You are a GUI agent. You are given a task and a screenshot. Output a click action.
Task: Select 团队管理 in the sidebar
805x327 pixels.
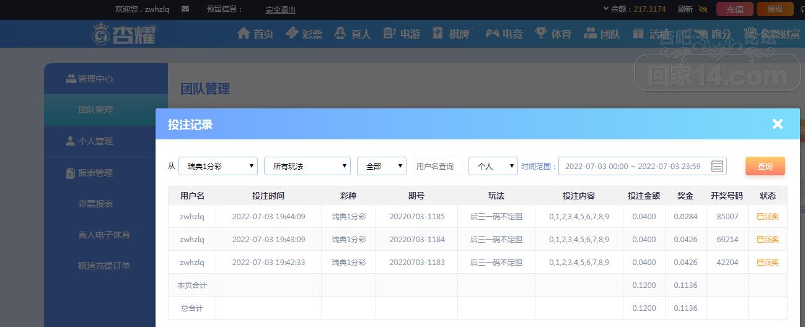tap(95, 110)
